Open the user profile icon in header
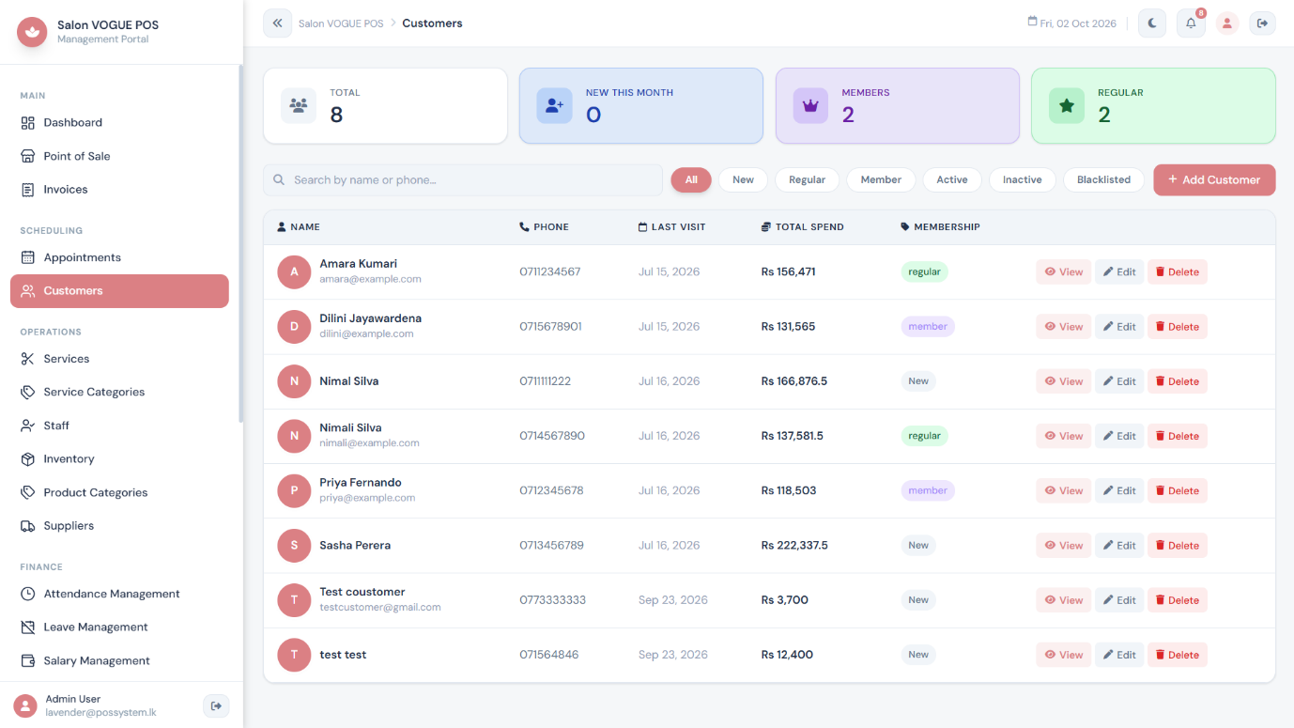 click(x=1227, y=23)
